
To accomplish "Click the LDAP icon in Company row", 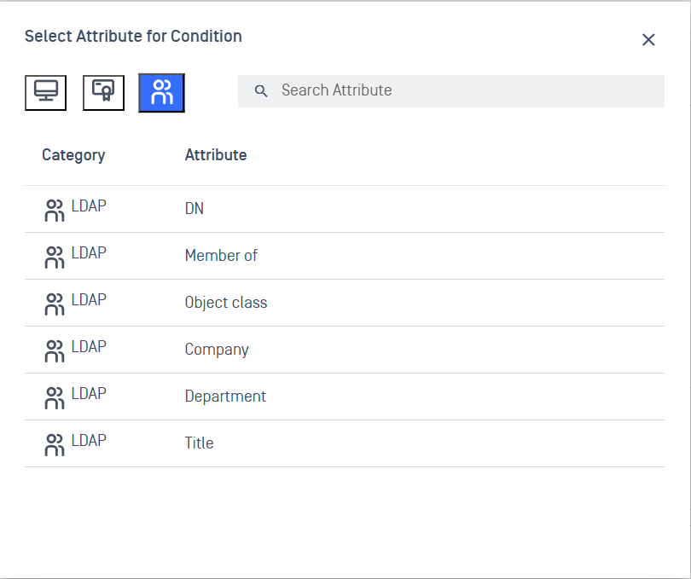I will point(55,351).
